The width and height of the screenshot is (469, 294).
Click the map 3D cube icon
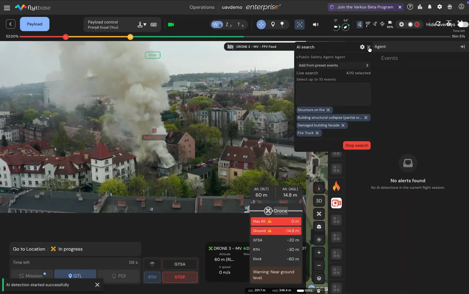pyautogui.click(x=319, y=227)
